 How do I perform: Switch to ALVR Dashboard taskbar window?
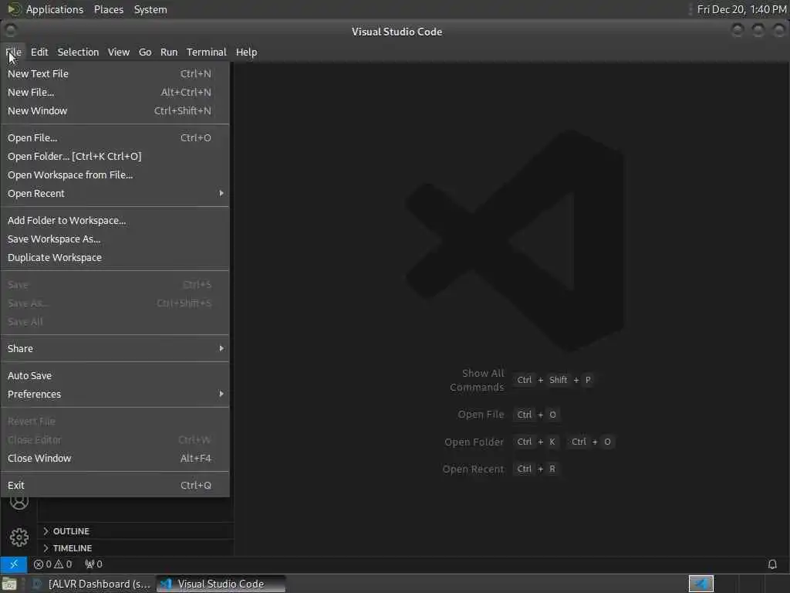pyautogui.click(x=92, y=584)
